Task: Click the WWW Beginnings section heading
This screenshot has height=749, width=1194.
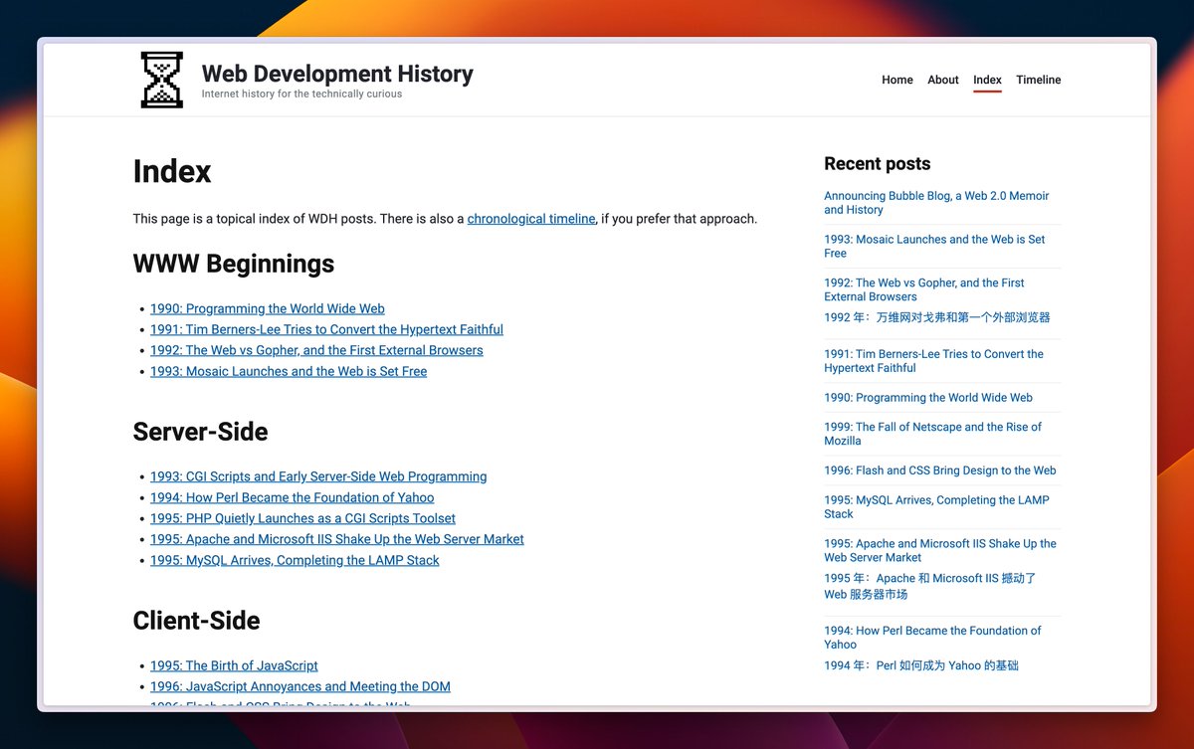Action: click(x=234, y=264)
